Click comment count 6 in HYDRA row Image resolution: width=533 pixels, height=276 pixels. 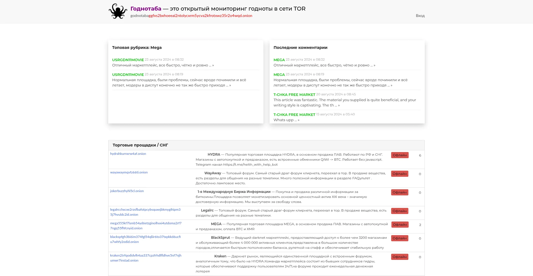click(x=420, y=155)
